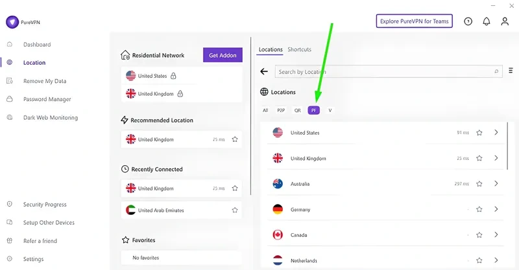Select the All filter
This screenshot has height=270, width=519.
pyautogui.click(x=265, y=110)
